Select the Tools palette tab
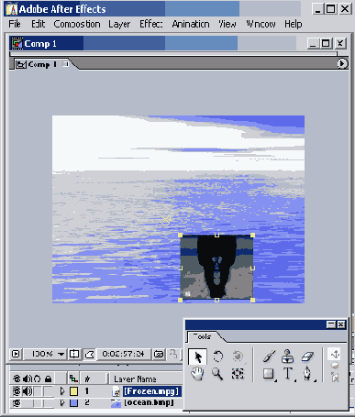 [x=202, y=336]
